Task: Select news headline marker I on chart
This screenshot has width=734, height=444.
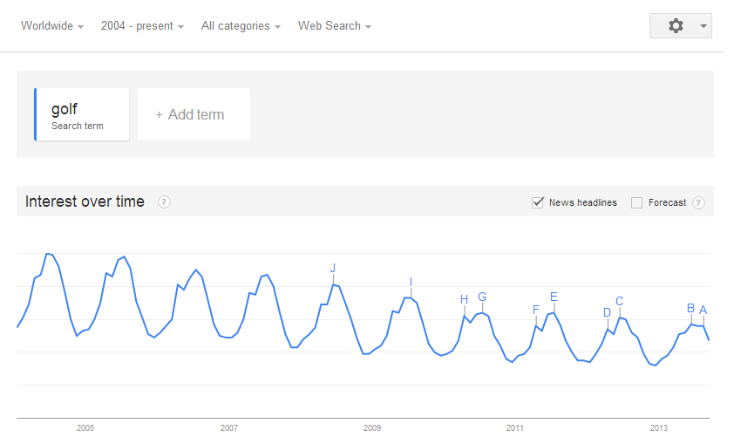Action: (x=411, y=282)
